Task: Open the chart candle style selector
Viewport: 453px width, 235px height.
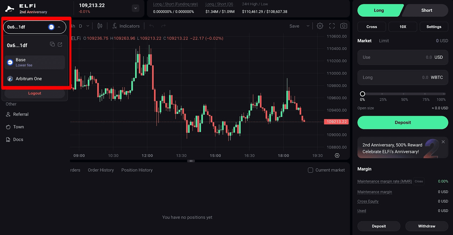Action: click(x=100, y=26)
